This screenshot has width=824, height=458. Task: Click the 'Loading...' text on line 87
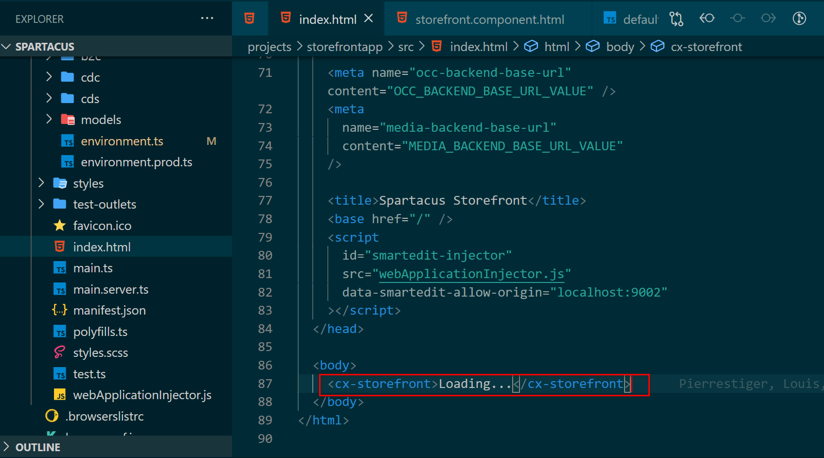[475, 384]
